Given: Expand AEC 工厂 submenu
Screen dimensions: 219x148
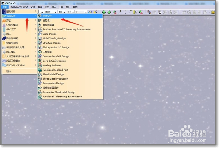Looking at the screenshot, I should pyautogui.click(x=20, y=29).
